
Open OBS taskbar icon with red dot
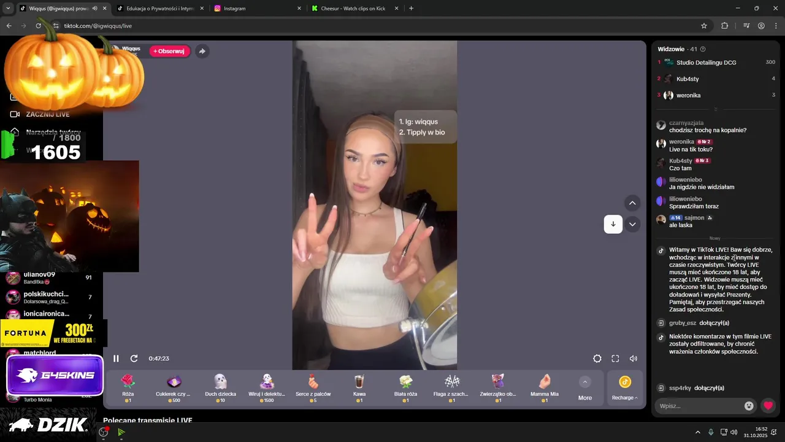point(104,432)
